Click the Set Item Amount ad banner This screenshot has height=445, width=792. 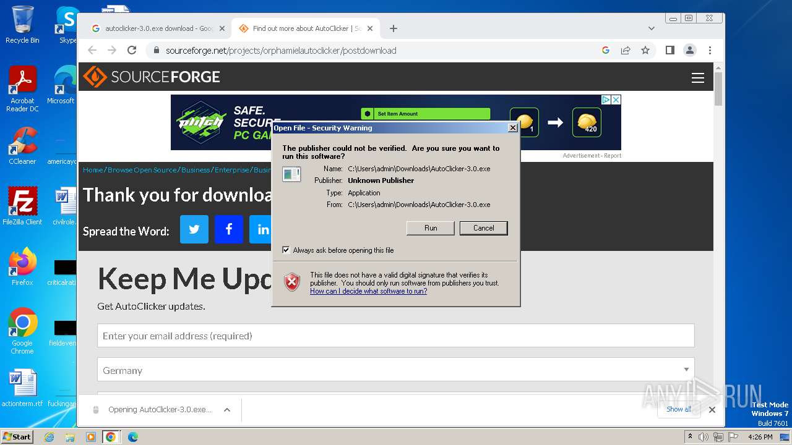(426, 114)
